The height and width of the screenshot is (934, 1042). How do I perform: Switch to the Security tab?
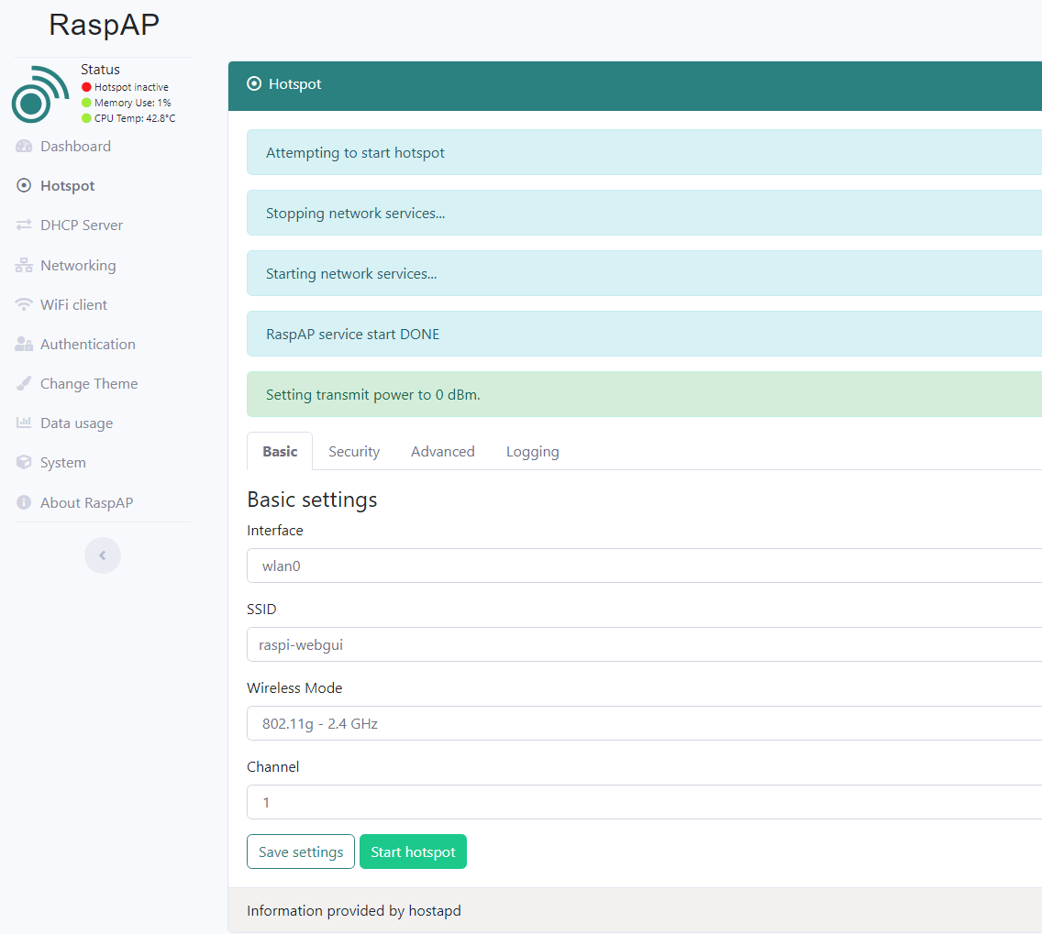coord(354,451)
